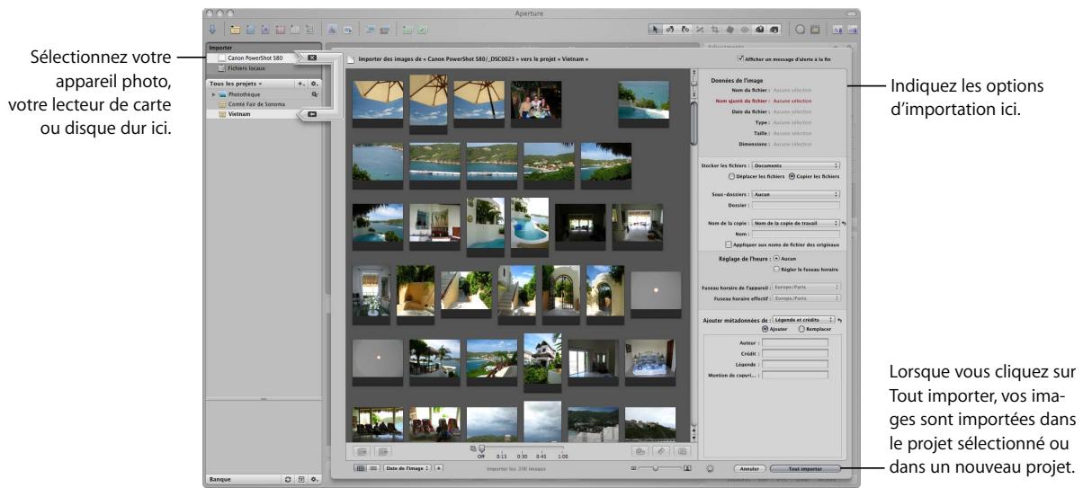Expand the Photothèque disclosure triangle
Screen dimensions: 1083x488
[213, 93]
